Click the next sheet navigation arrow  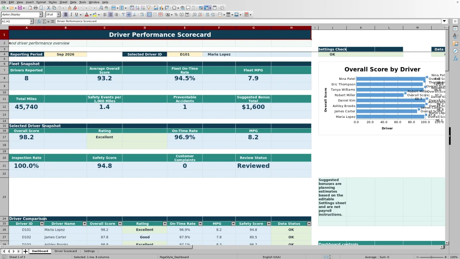(14, 251)
